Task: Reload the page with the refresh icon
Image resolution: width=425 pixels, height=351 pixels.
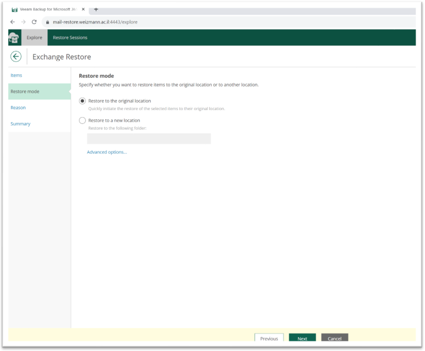Action: coord(34,22)
